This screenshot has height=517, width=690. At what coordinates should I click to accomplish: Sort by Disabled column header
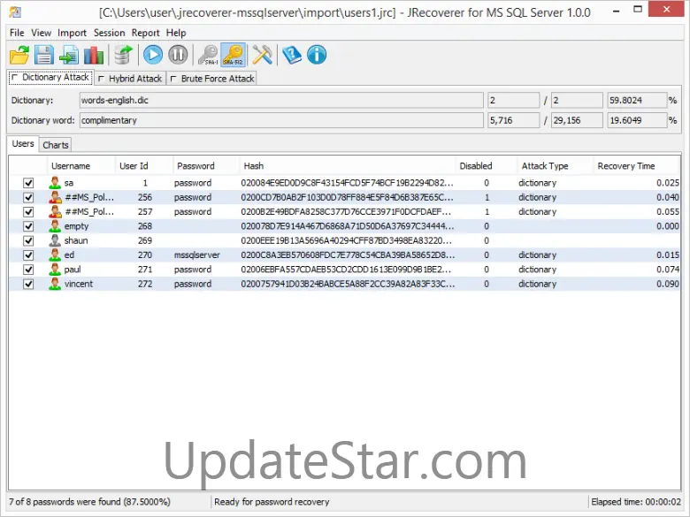pos(487,166)
